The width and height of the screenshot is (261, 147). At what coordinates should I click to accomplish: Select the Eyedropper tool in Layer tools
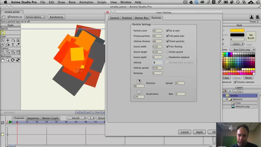point(18,44)
